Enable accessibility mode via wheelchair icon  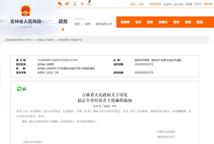(x=82, y=4)
